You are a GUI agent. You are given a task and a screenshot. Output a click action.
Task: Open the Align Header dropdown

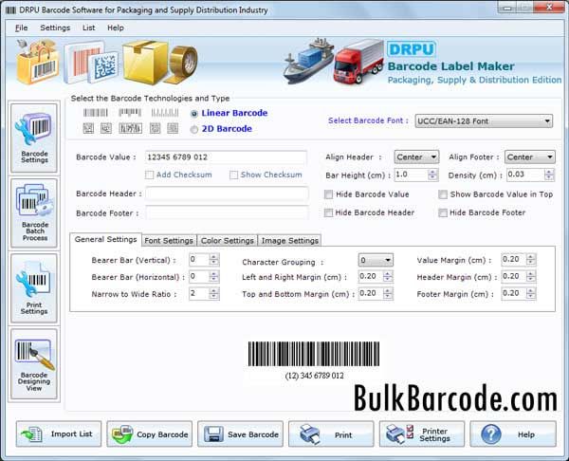tap(416, 157)
